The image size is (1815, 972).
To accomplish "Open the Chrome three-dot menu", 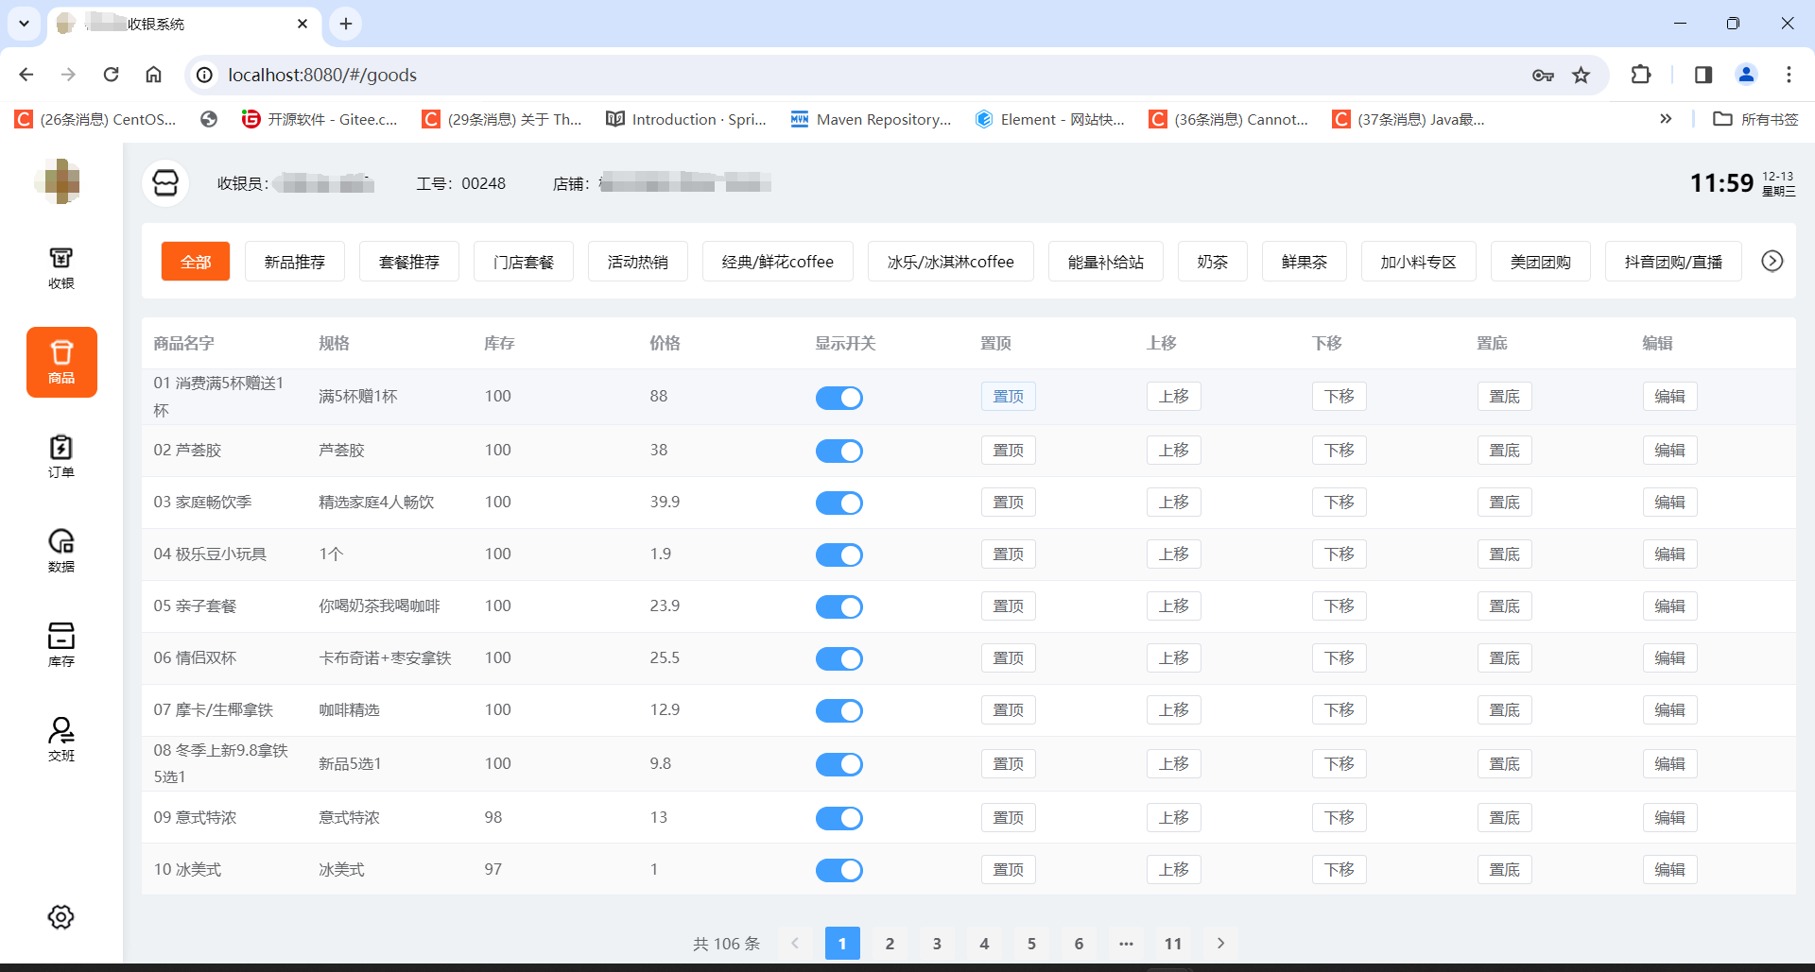I will tap(1789, 75).
